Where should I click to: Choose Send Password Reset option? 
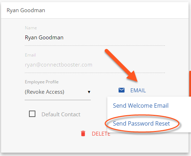coord(141,123)
